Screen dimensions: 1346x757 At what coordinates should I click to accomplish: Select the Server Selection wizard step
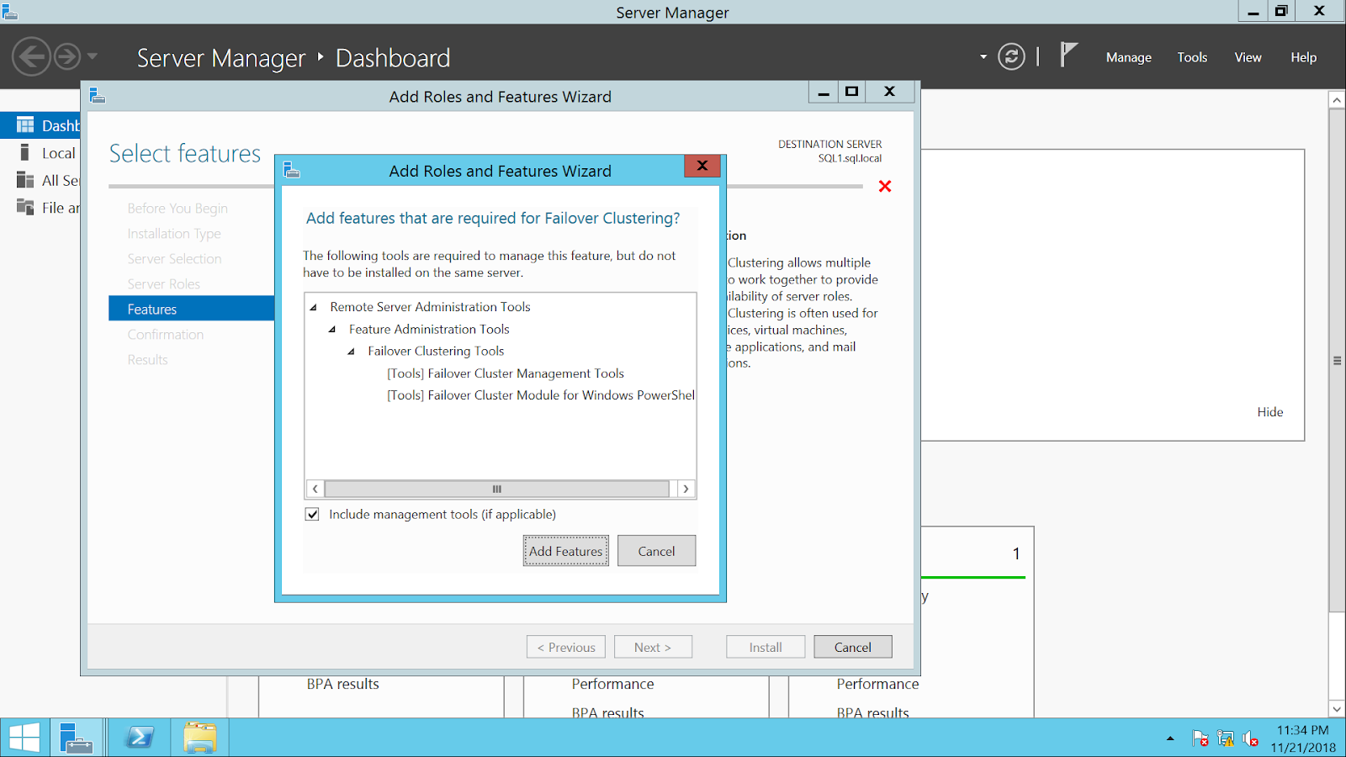tap(174, 258)
